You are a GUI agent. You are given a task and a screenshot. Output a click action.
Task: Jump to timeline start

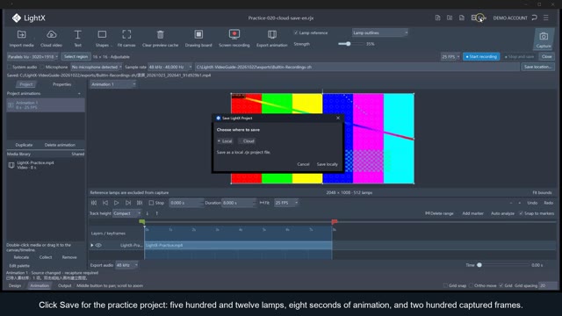(94, 203)
